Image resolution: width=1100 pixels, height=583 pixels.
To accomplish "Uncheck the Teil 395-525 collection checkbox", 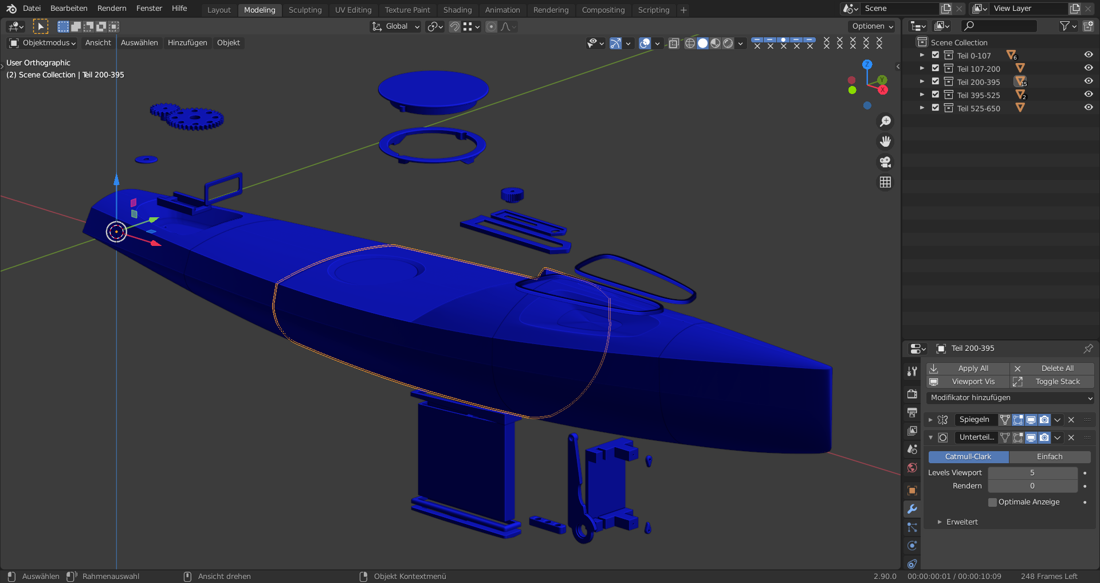I will pyautogui.click(x=936, y=95).
